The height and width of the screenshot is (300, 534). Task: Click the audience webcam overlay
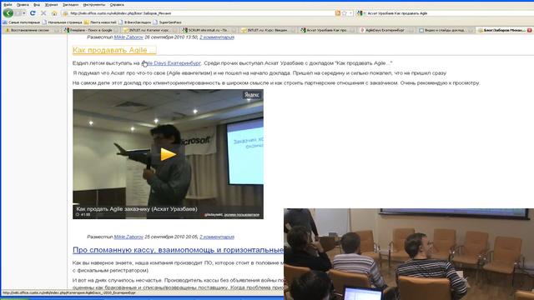coord(409,253)
